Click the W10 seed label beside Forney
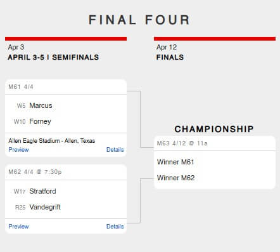This screenshot has width=280, height=252. [x=20, y=121]
